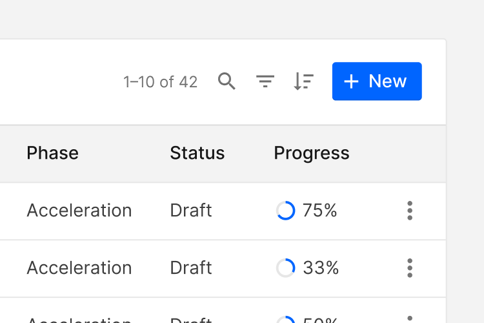Screen dimensions: 484x323
Task: Click the sort order icon
Action: [303, 81]
